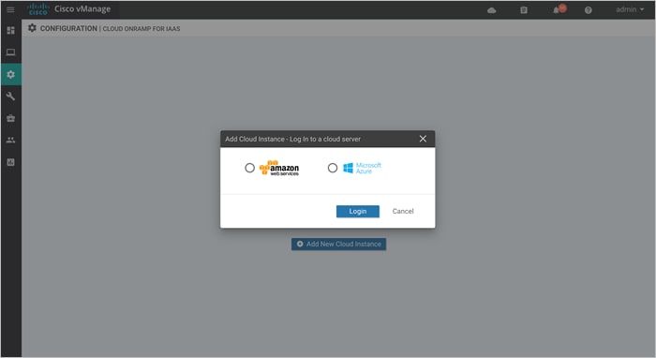Open the Tools wrench sidebar icon
Viewport: 656px width, 358px height.
(x=11, y=97)
